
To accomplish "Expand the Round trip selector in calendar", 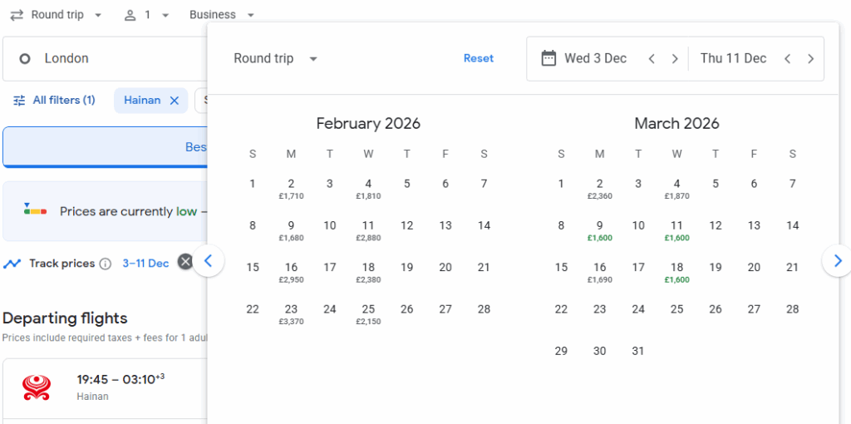I will tap(276, 59).
